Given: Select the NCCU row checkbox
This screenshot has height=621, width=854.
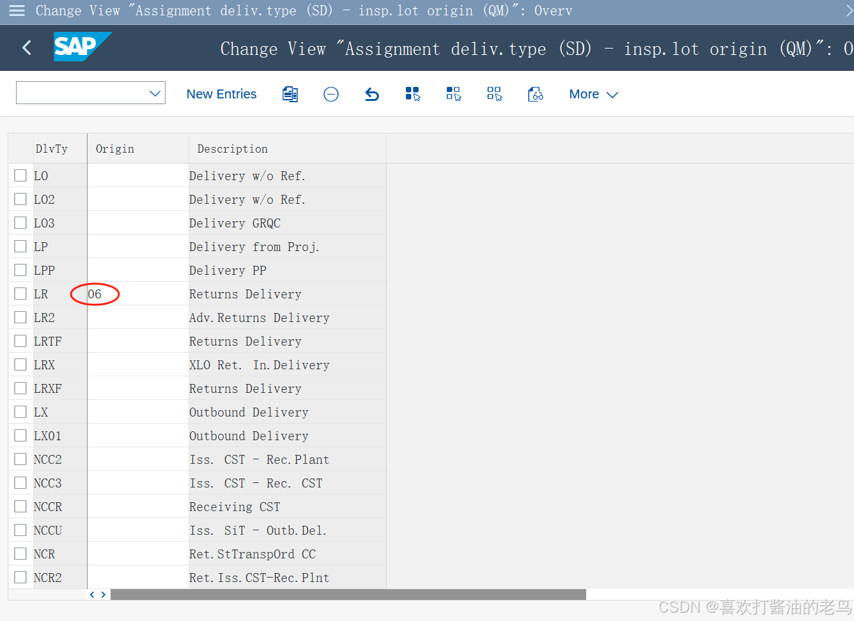Looking at the screenshot, I should (20, 530).
